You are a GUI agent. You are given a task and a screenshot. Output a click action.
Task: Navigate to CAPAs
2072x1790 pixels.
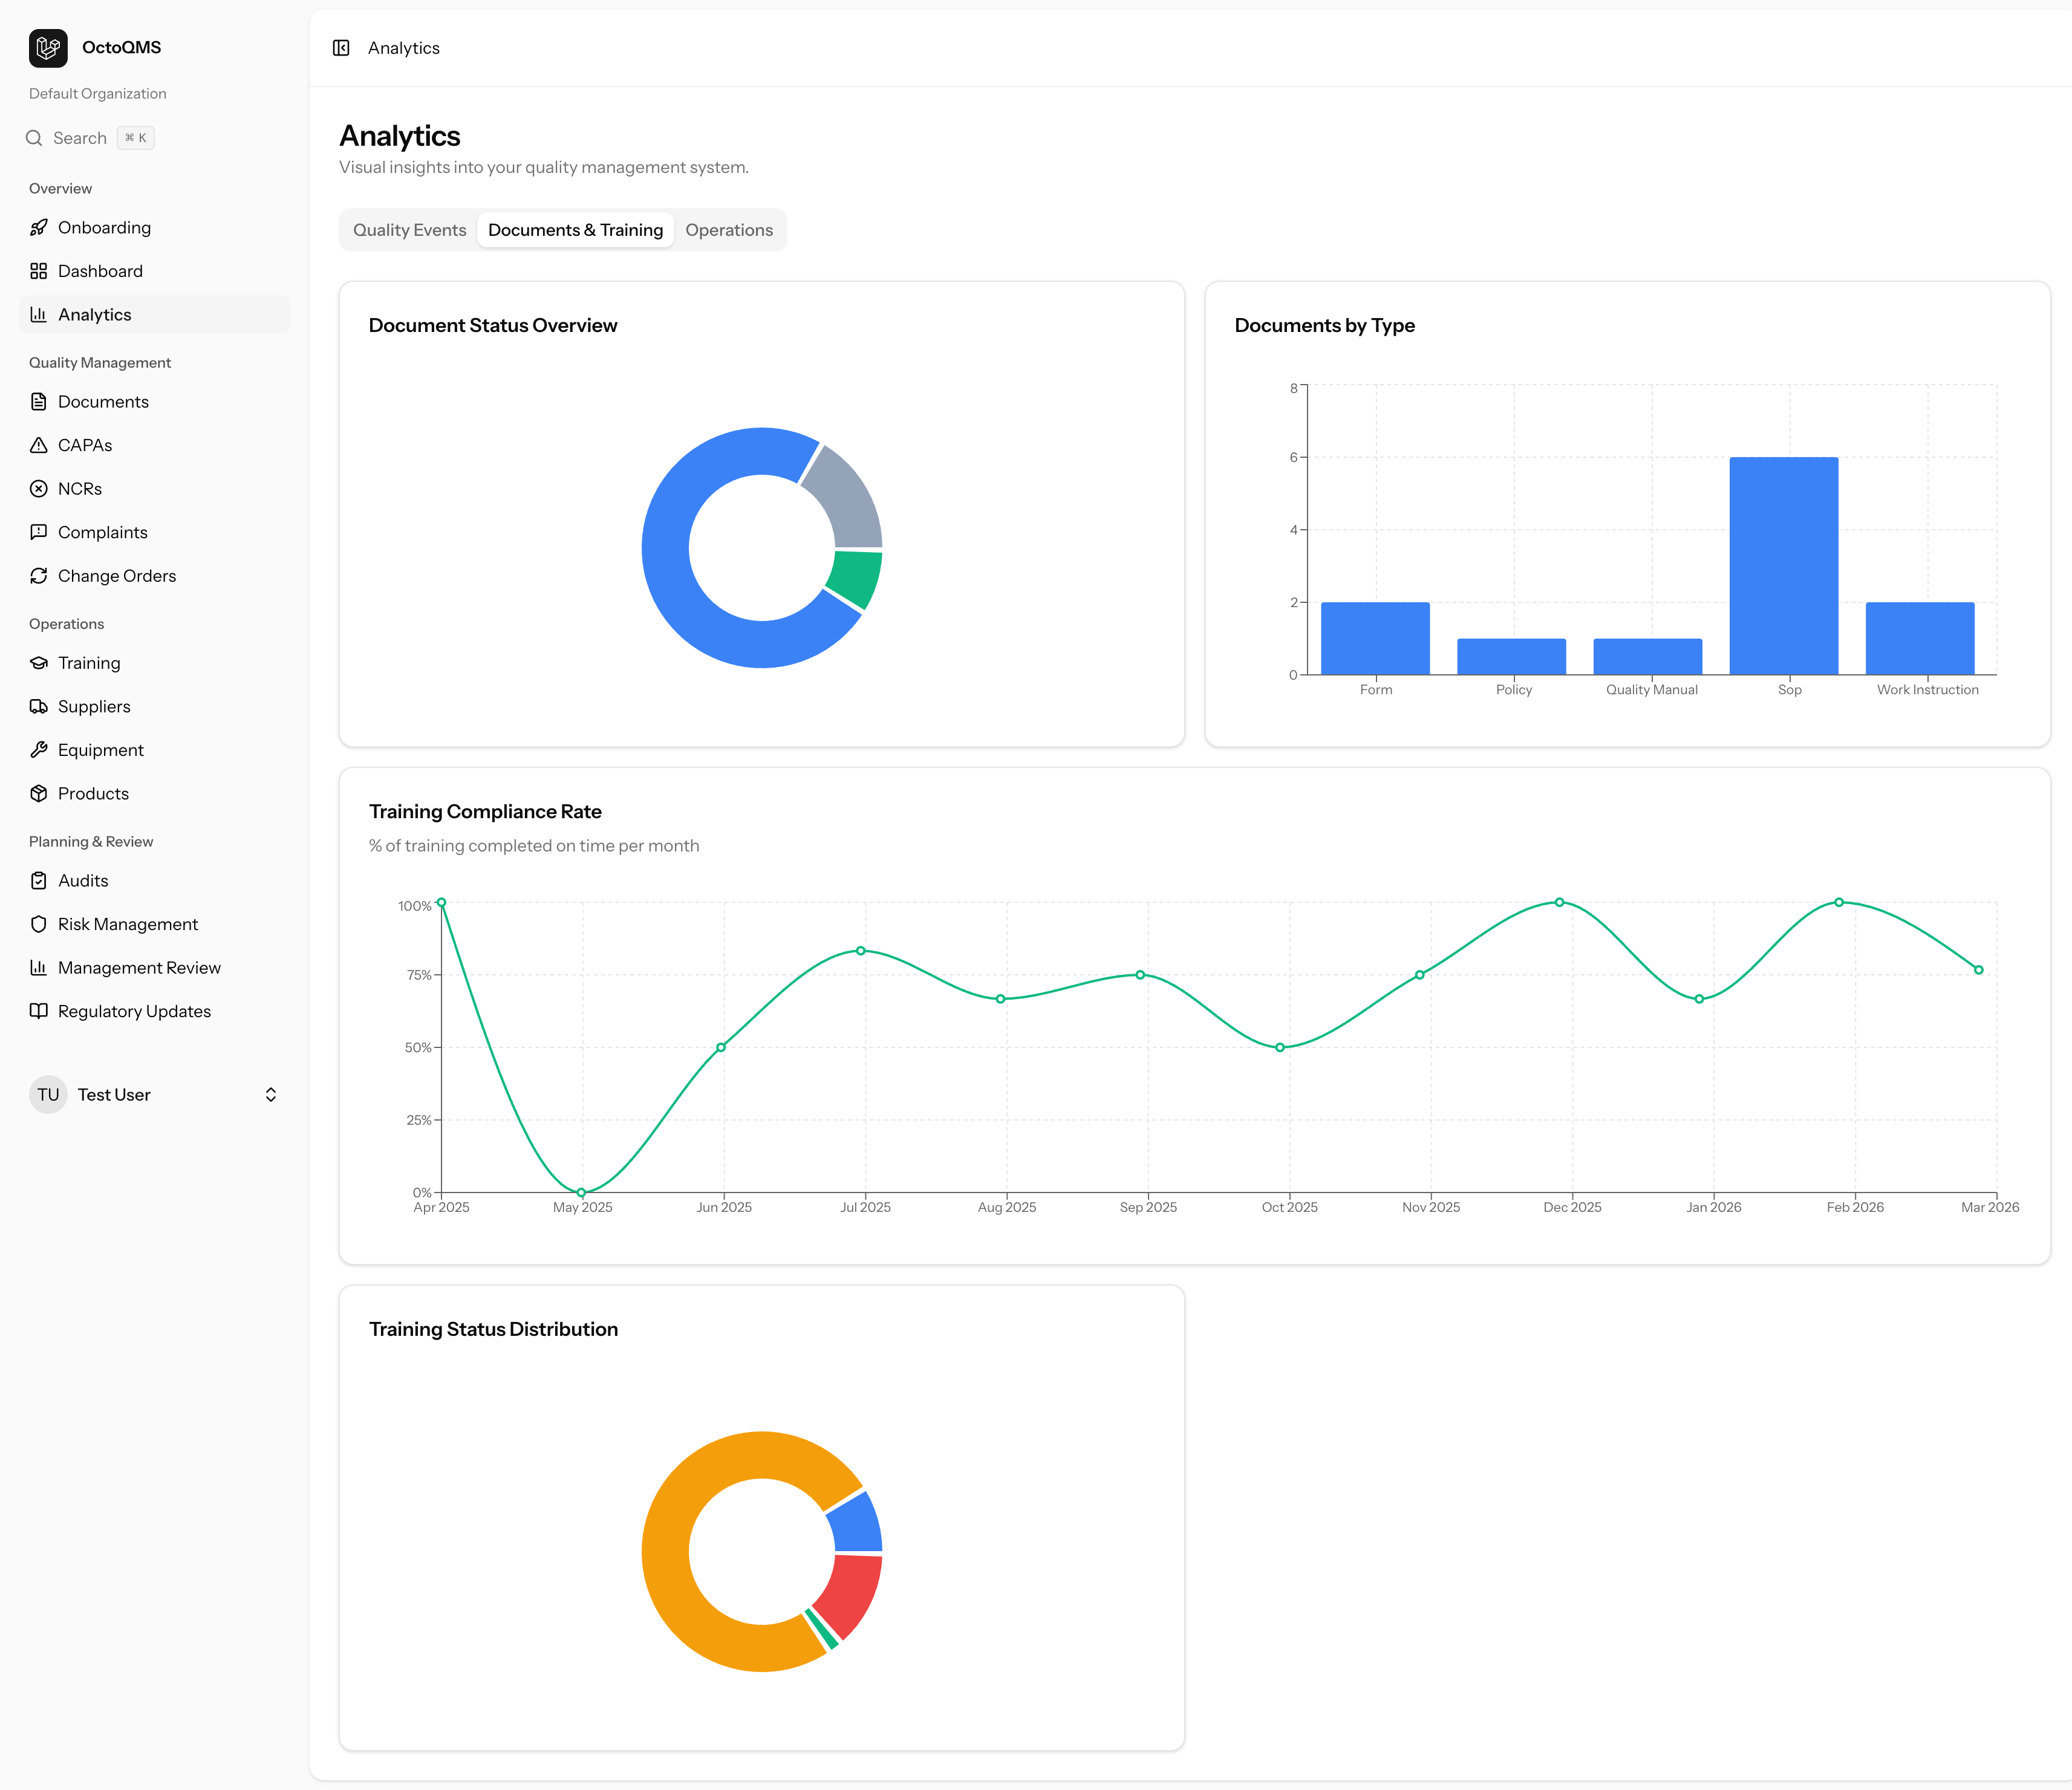tap(155, 445)
